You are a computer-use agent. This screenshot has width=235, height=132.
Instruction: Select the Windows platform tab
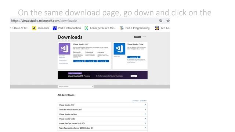[x=137, y=37]
